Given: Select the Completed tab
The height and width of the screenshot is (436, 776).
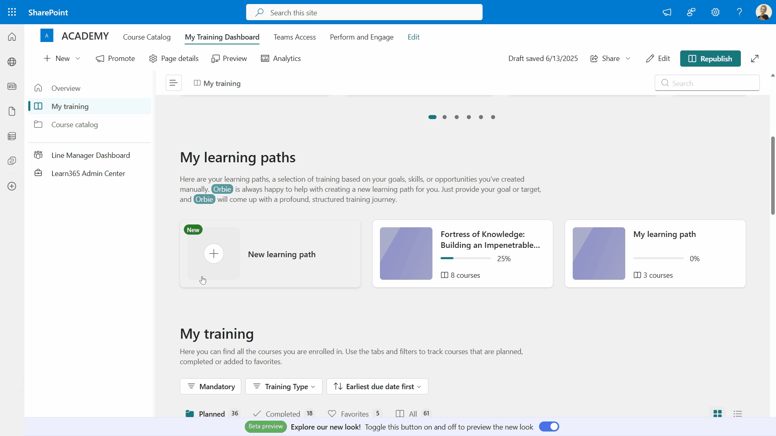Looking at the screenshot, I should coord(283,413).
